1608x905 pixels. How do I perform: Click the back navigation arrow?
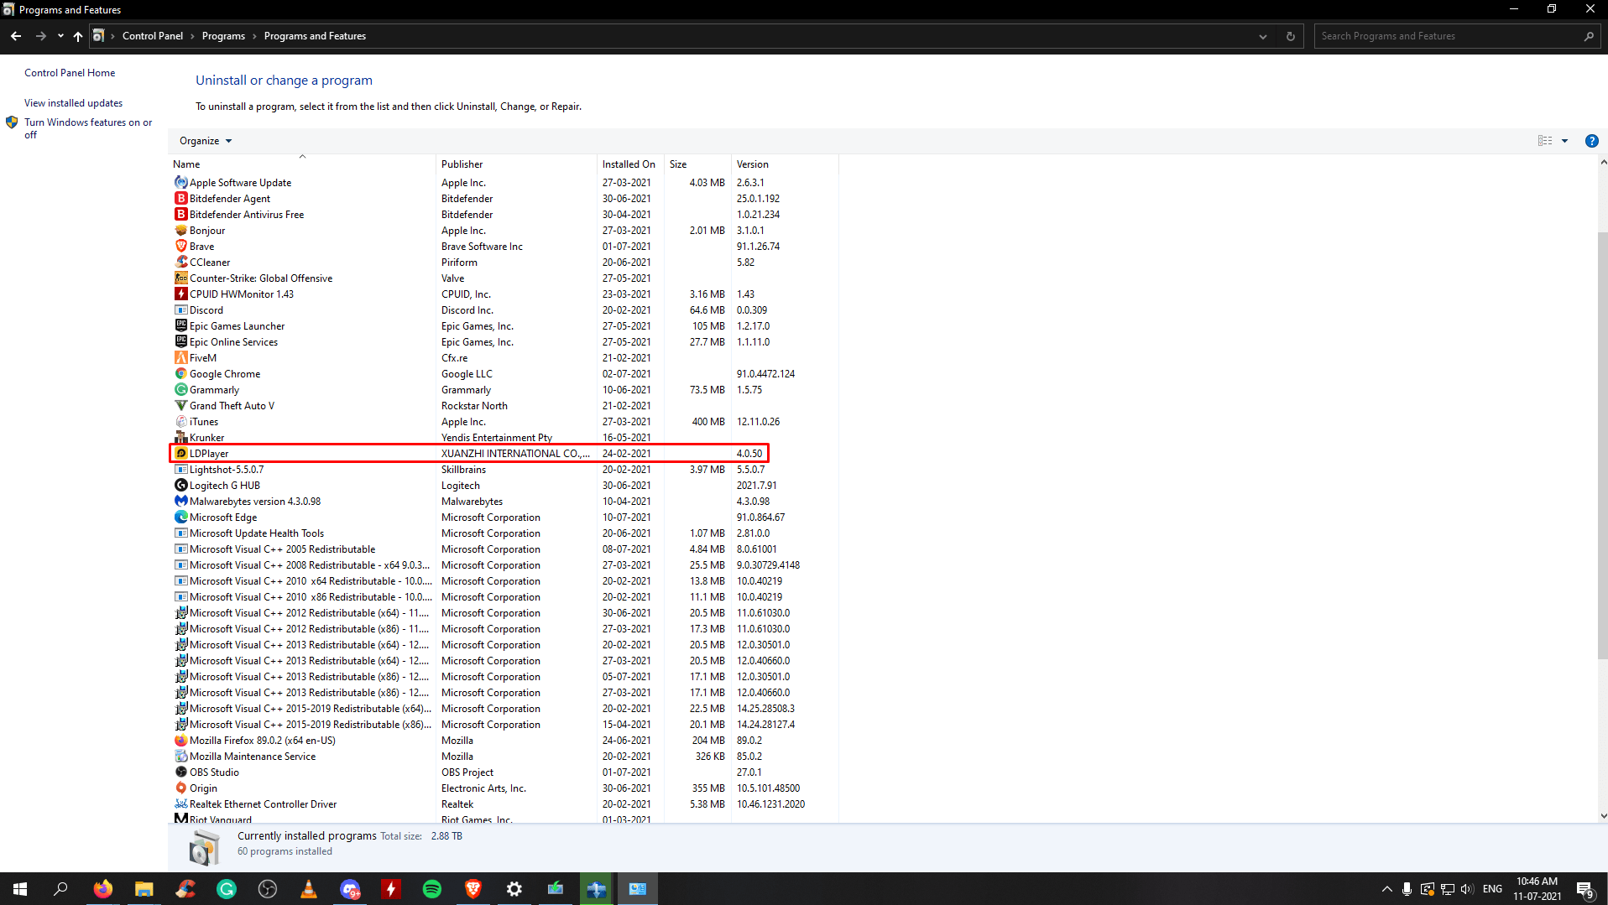pyautogui.click(x=15, y=36)
